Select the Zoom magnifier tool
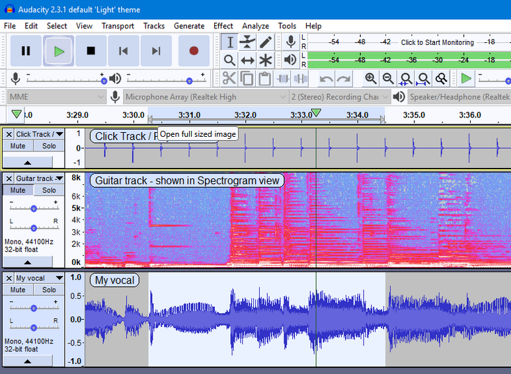The image size is (511, 374). point(230,60)
